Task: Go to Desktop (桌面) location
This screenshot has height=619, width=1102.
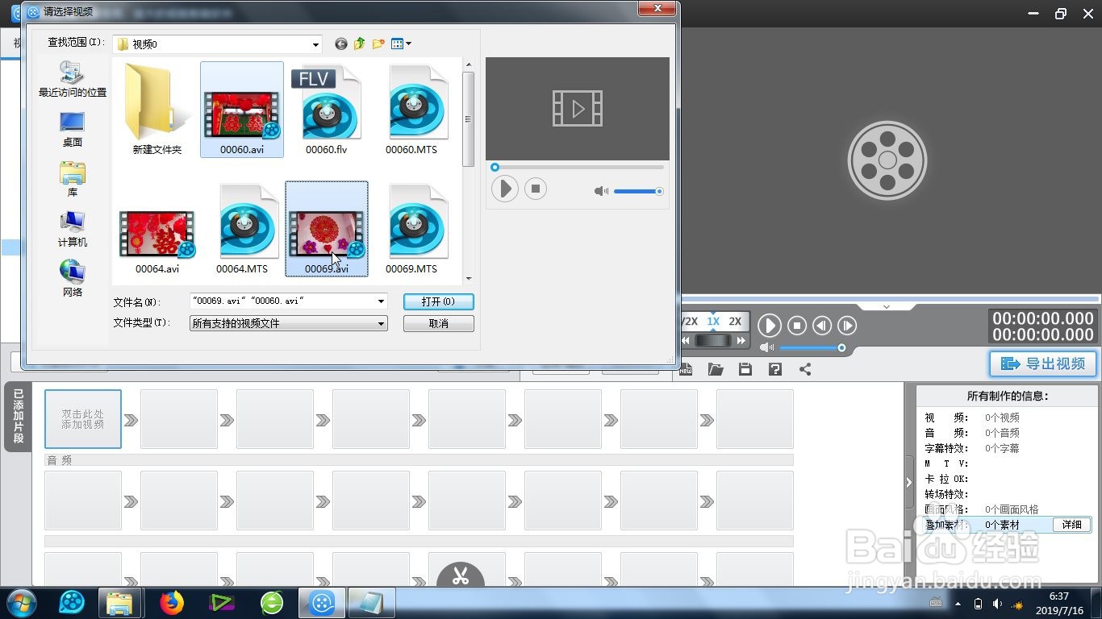Action: point(73,129)
